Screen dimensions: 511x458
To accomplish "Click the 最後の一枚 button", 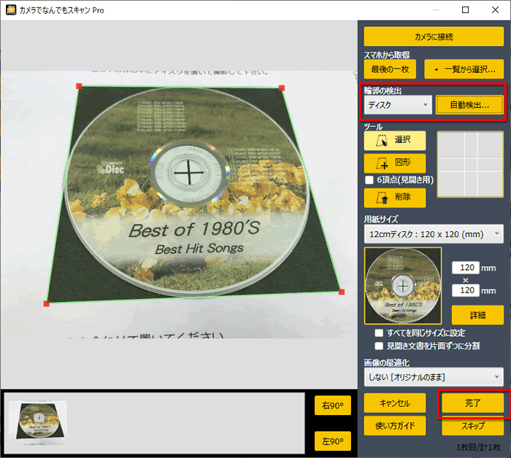I will (390, 69).
